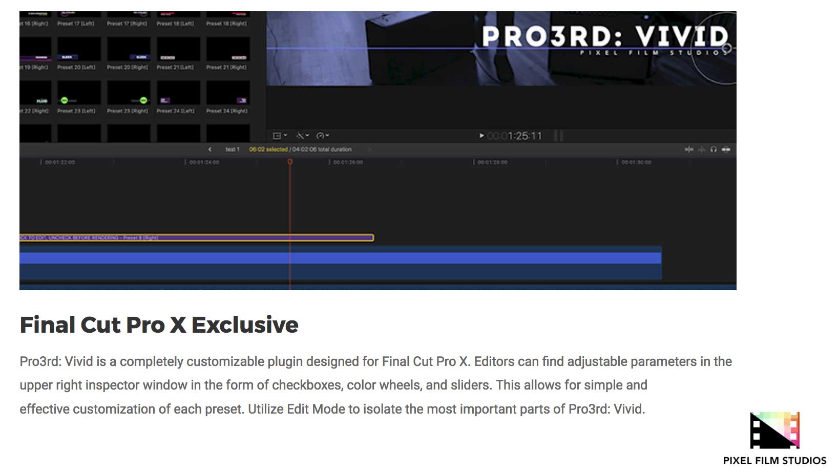Toggle video skimming in the timeline
The width and height of the screenshot is (839, 475).
(689, 149)
